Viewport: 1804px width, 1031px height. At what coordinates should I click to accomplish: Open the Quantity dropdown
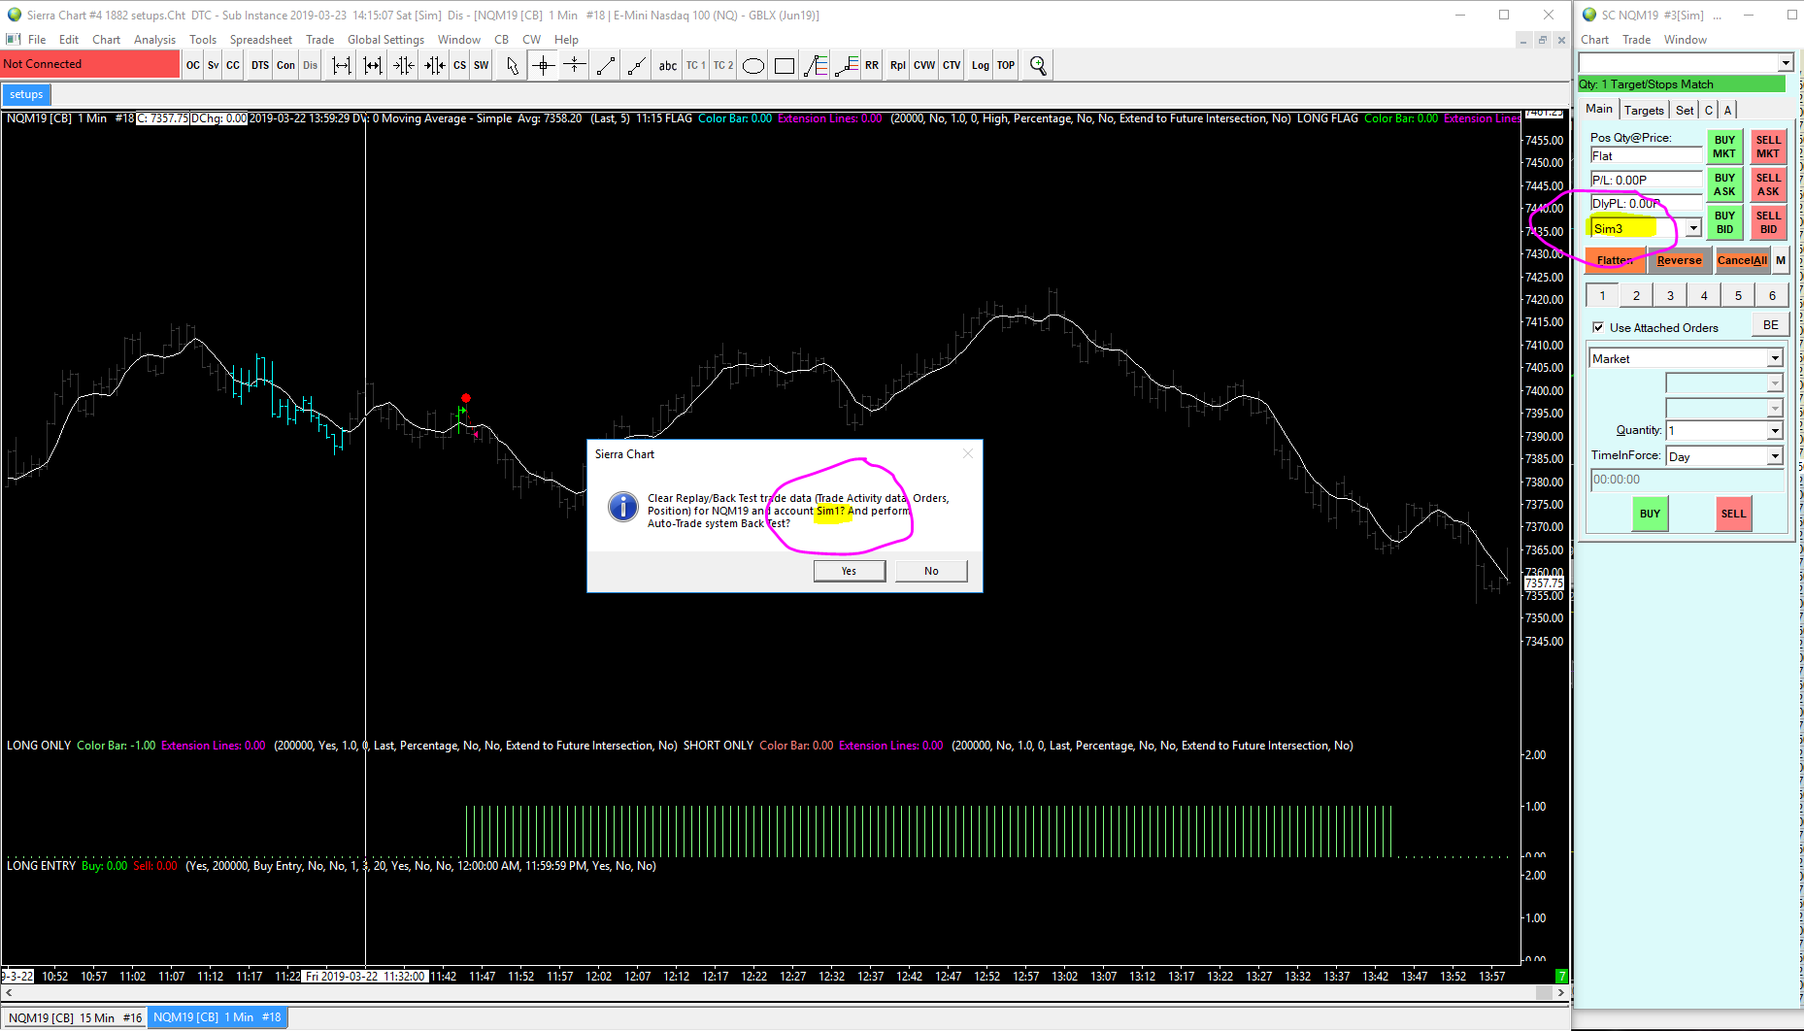coord(1775,430)
